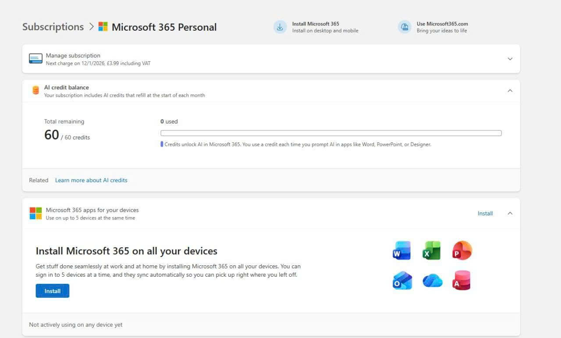Click the Access app icon

click(x=462, y=281)
